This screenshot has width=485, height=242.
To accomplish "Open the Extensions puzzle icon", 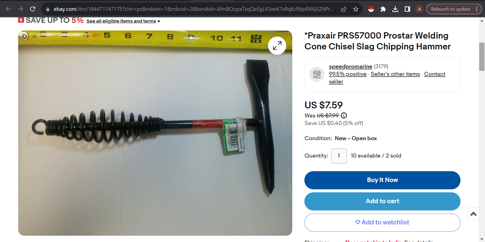I will 383,9.
